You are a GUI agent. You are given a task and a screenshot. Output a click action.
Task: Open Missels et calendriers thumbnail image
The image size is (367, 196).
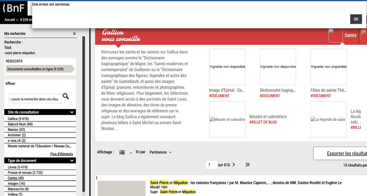(x=227, y=119)
